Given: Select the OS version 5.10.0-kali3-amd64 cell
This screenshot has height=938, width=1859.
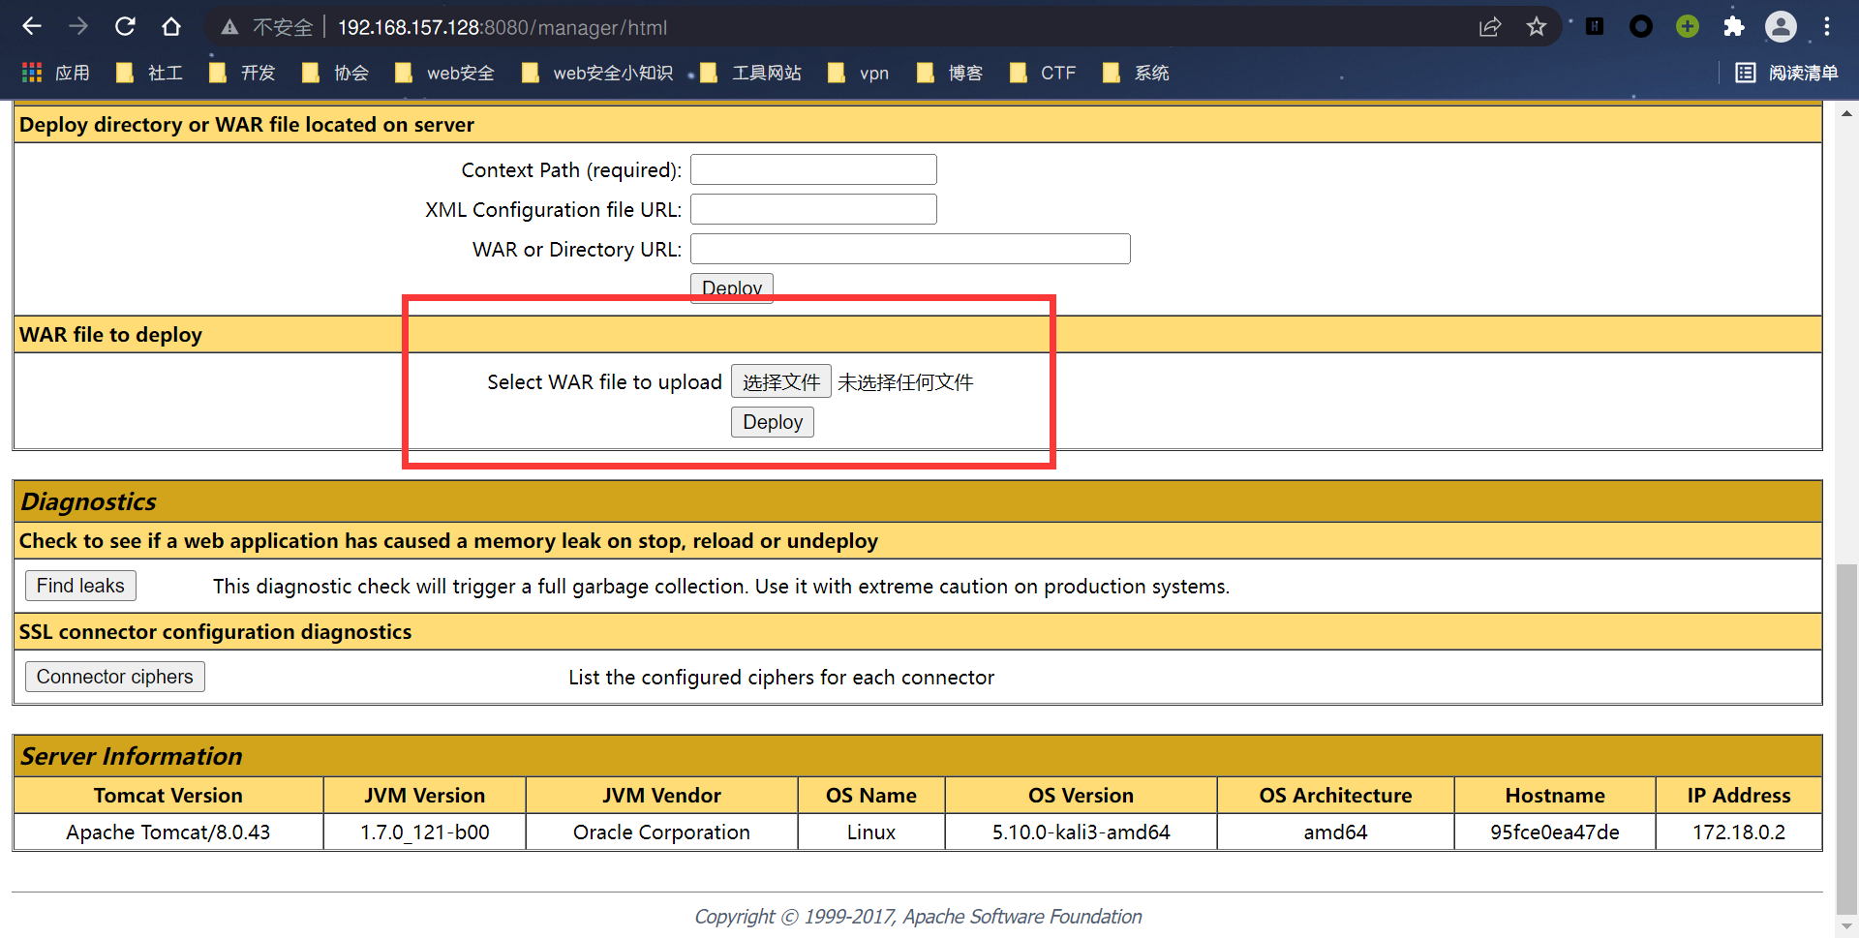Looking at the screenshot, I should [x=1081, y=832].
